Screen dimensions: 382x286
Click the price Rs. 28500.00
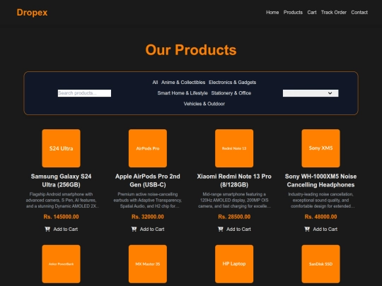pos(234,217)
